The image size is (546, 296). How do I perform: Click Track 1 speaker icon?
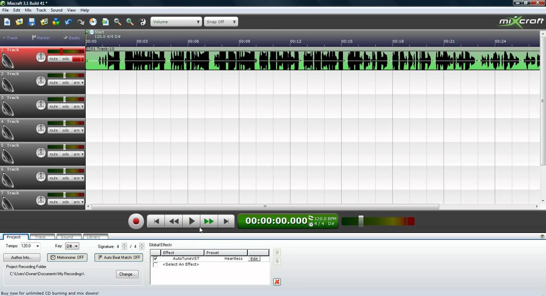[7, 61]
